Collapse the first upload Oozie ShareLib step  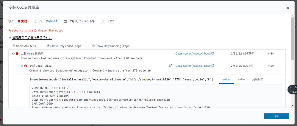(13, 54)
